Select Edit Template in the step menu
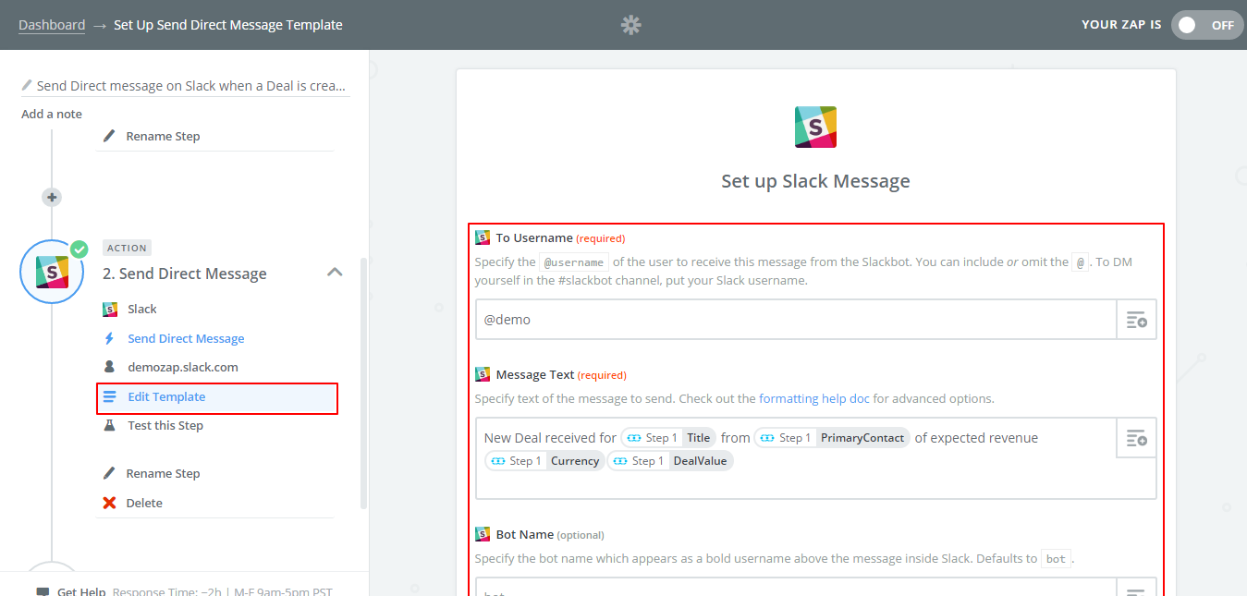The width and height of the screenshot is (1247, 596). [216, 397]
